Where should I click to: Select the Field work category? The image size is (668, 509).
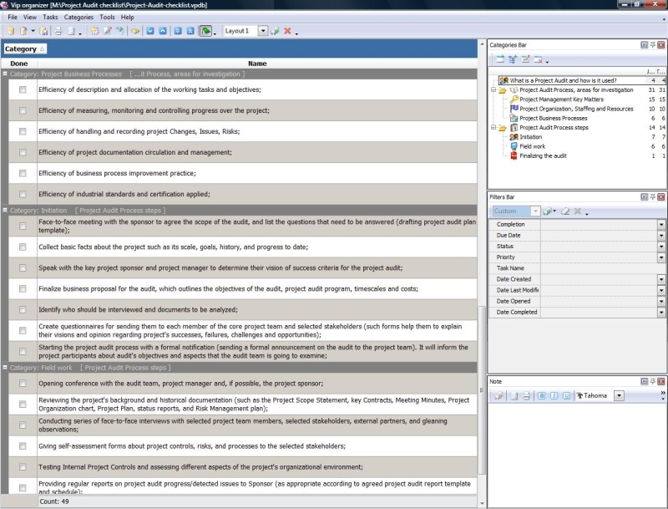click(x=532, y=146)
